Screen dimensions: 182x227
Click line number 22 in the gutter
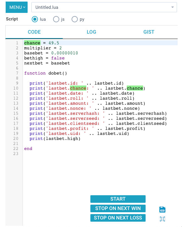point(16,148)
